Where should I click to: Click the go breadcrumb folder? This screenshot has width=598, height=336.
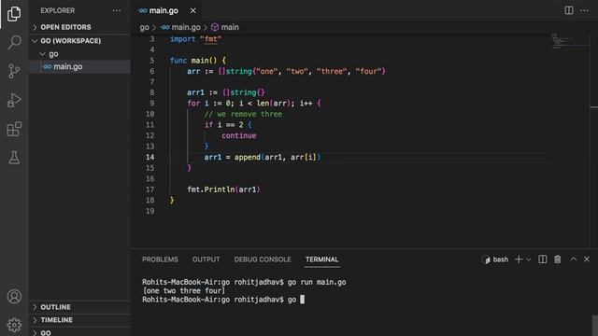click(144, 27)
